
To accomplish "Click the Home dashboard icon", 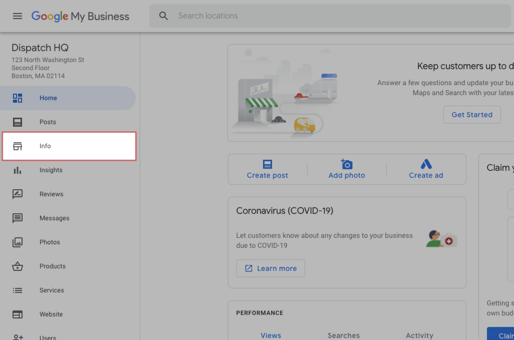I will [18, 98].
